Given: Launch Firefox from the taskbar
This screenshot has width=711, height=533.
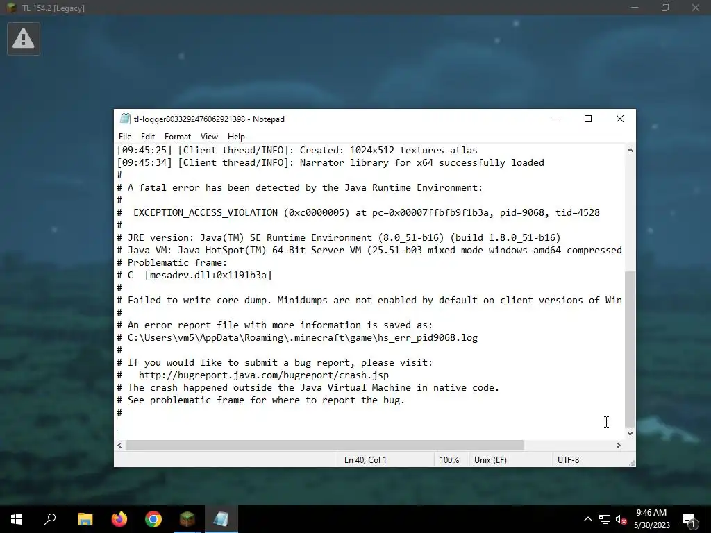Looking at the screenshot, I should point(119,519).
